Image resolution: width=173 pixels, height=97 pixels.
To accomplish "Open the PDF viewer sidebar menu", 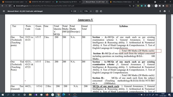I will coord(4,11).
